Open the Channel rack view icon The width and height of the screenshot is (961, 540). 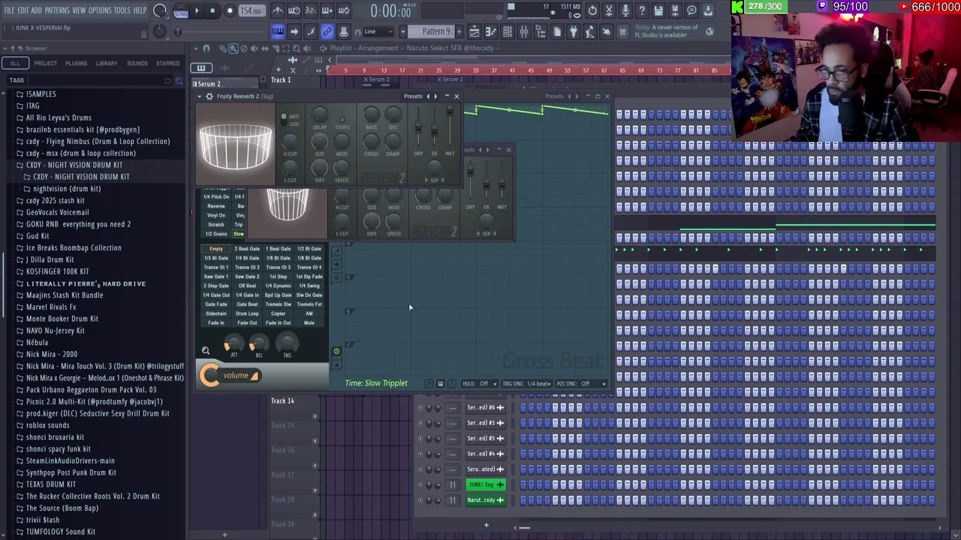[x=507, y=31]
